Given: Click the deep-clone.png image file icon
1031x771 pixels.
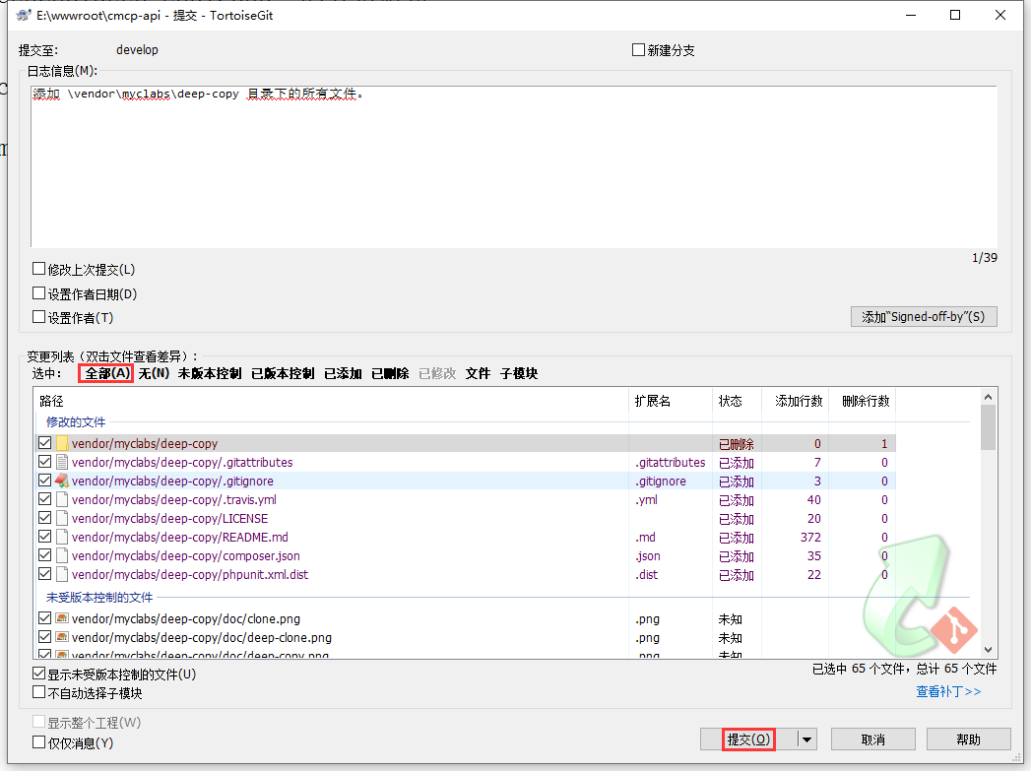Looking at the screenshot, I should point(62,638).
